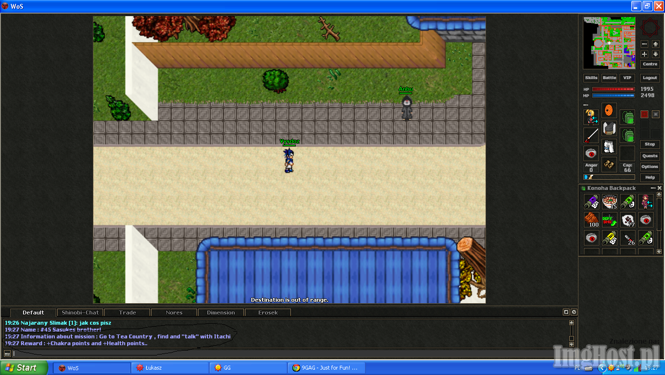Select the DEF & DMG boost item

(x=609, y=220)
